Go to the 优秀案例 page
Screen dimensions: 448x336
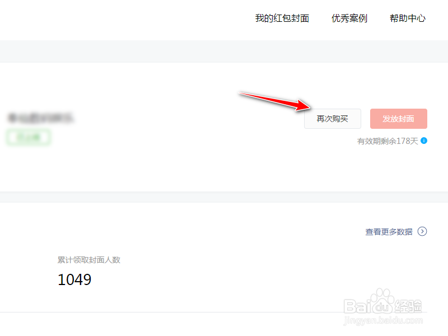coord(349,18)
